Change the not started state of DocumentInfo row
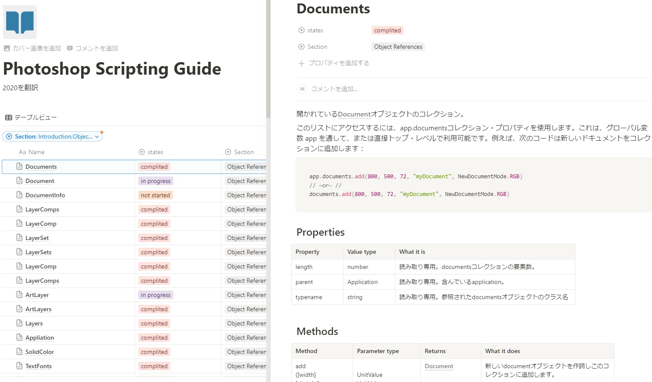This screenshot has height=382, width=652. 156,195
